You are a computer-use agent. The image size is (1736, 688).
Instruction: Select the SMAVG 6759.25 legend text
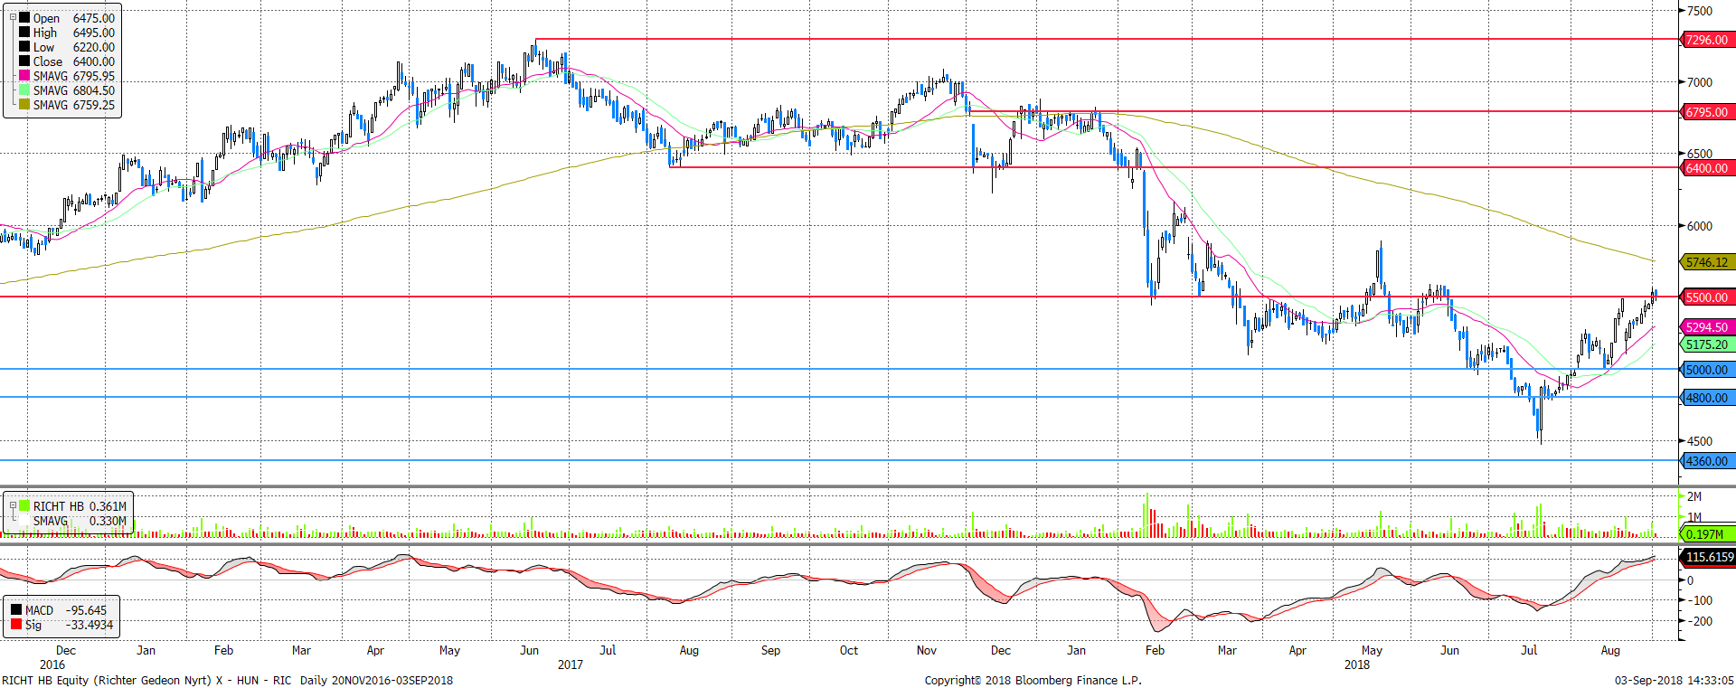pos(74,105)
